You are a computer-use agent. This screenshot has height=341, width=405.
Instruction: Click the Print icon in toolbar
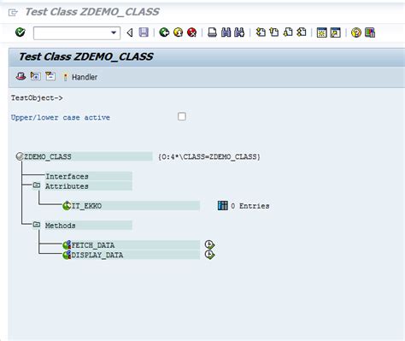tap(212, 32)
